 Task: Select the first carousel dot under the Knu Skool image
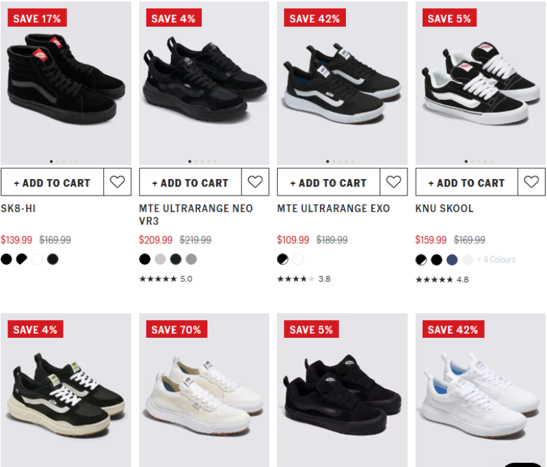(466, 161)
